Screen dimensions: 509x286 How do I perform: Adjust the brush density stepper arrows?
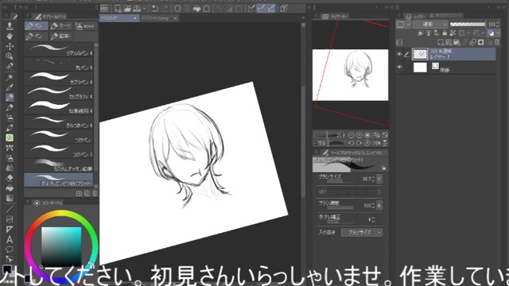tap(373, 206)
